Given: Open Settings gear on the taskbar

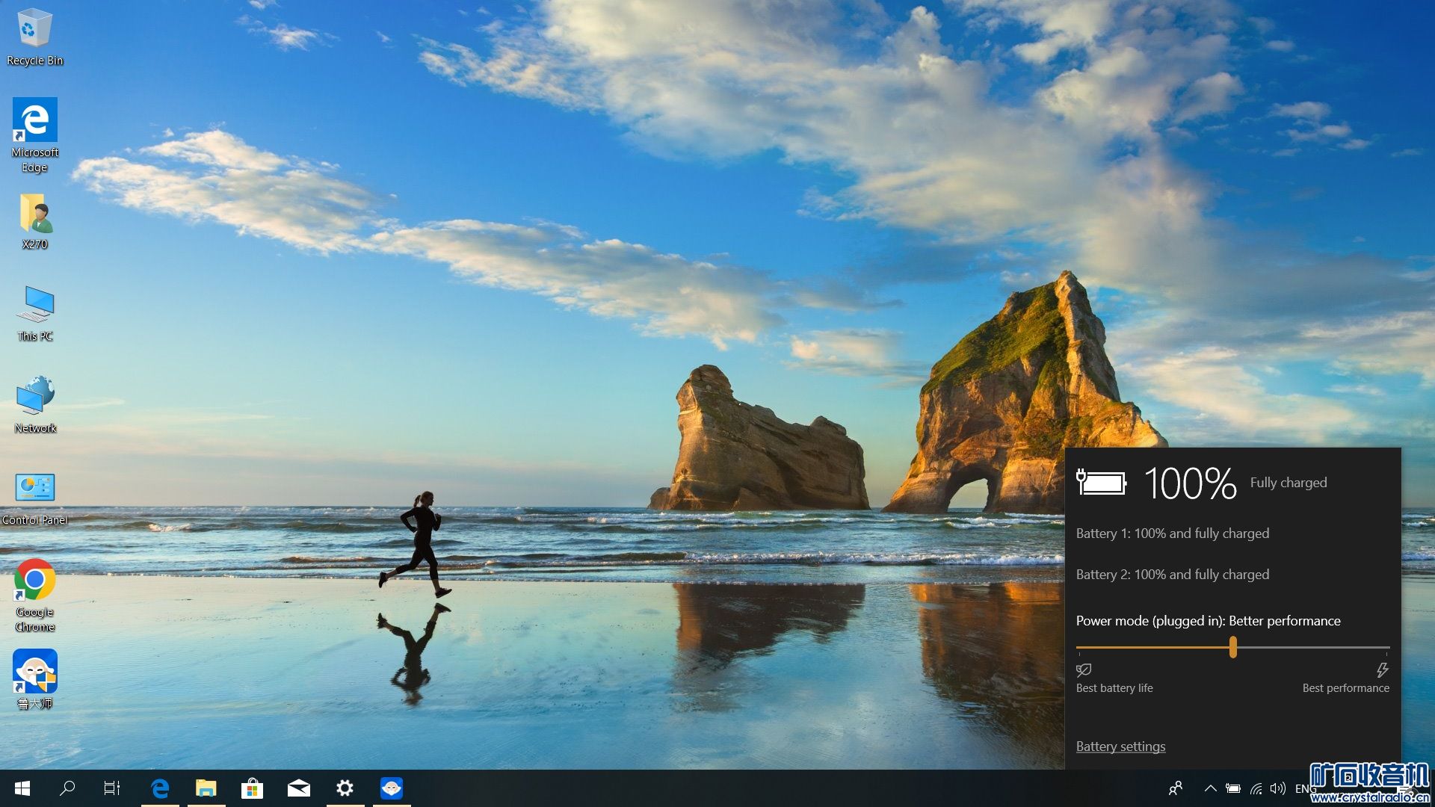Looking at the screenshot, I should point(345,788).
